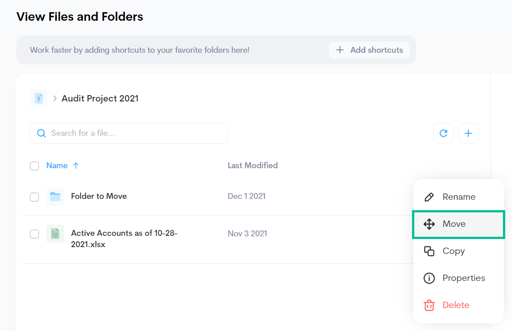Select Properties in the context menu
512x331 pixels.
463,278
